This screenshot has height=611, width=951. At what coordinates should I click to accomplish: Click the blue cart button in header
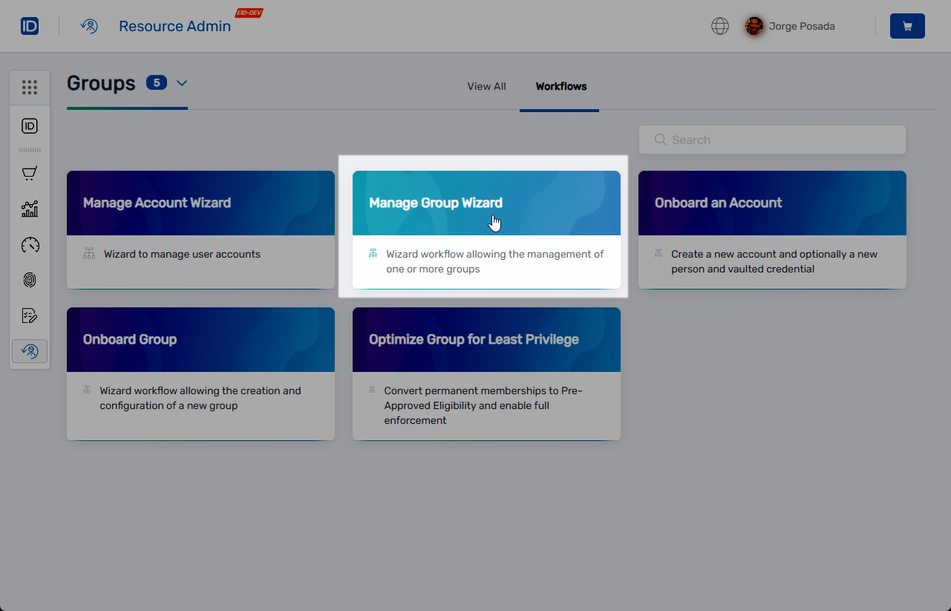[x=907, y=25]
